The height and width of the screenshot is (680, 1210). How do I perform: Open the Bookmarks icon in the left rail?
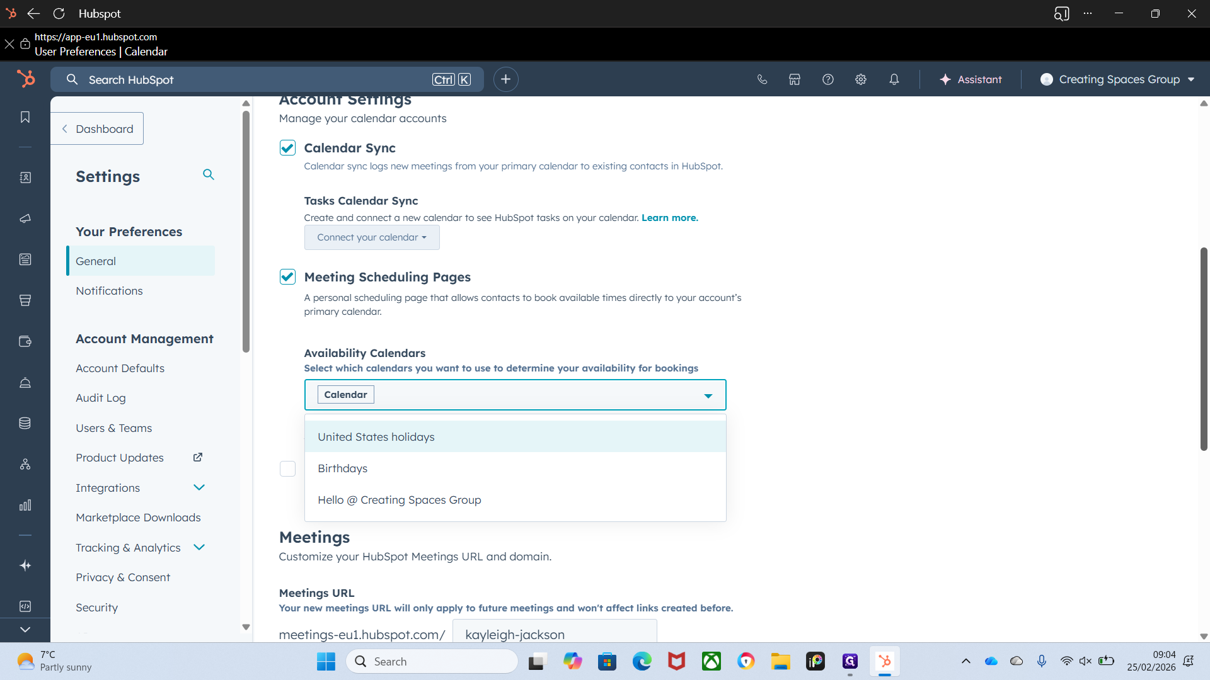(25, 117)
